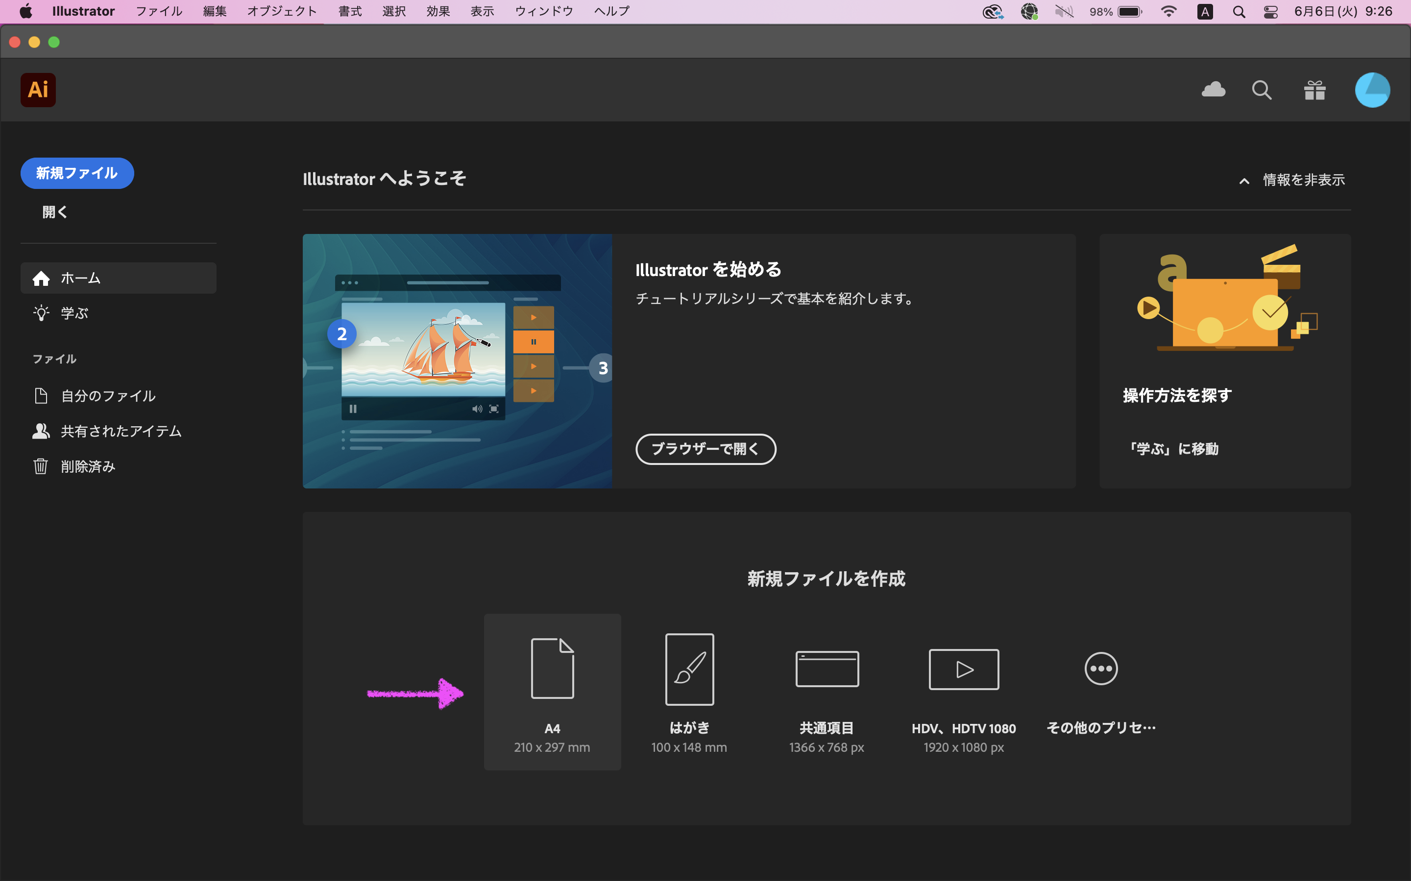Screen dimensions: 1411x881
Task: Switch to the 学ぶ sidebar tab
Action: [74, 313]
